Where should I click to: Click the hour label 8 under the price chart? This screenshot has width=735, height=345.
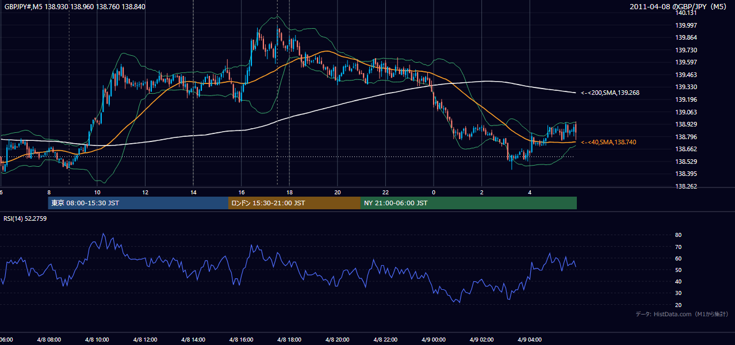(49, 192)
